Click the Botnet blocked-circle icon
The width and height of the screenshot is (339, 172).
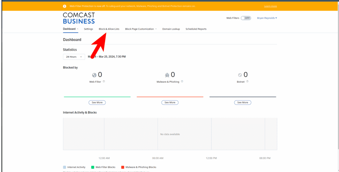pyautogui.click(x=240, y=75)
